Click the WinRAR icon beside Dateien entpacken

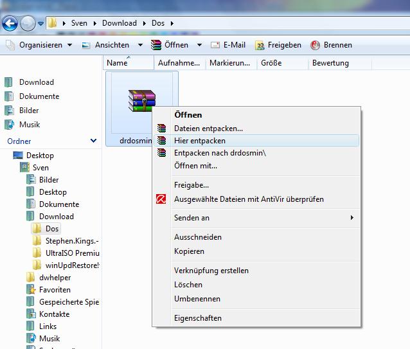click(162, 129)
